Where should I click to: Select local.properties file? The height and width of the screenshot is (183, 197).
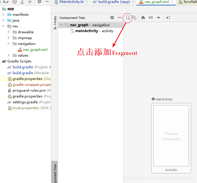(x=29, y=108)
